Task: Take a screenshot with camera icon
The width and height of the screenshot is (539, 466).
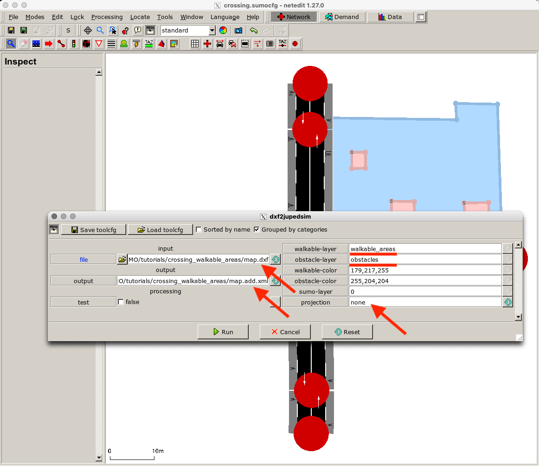Action: [238, 30]
